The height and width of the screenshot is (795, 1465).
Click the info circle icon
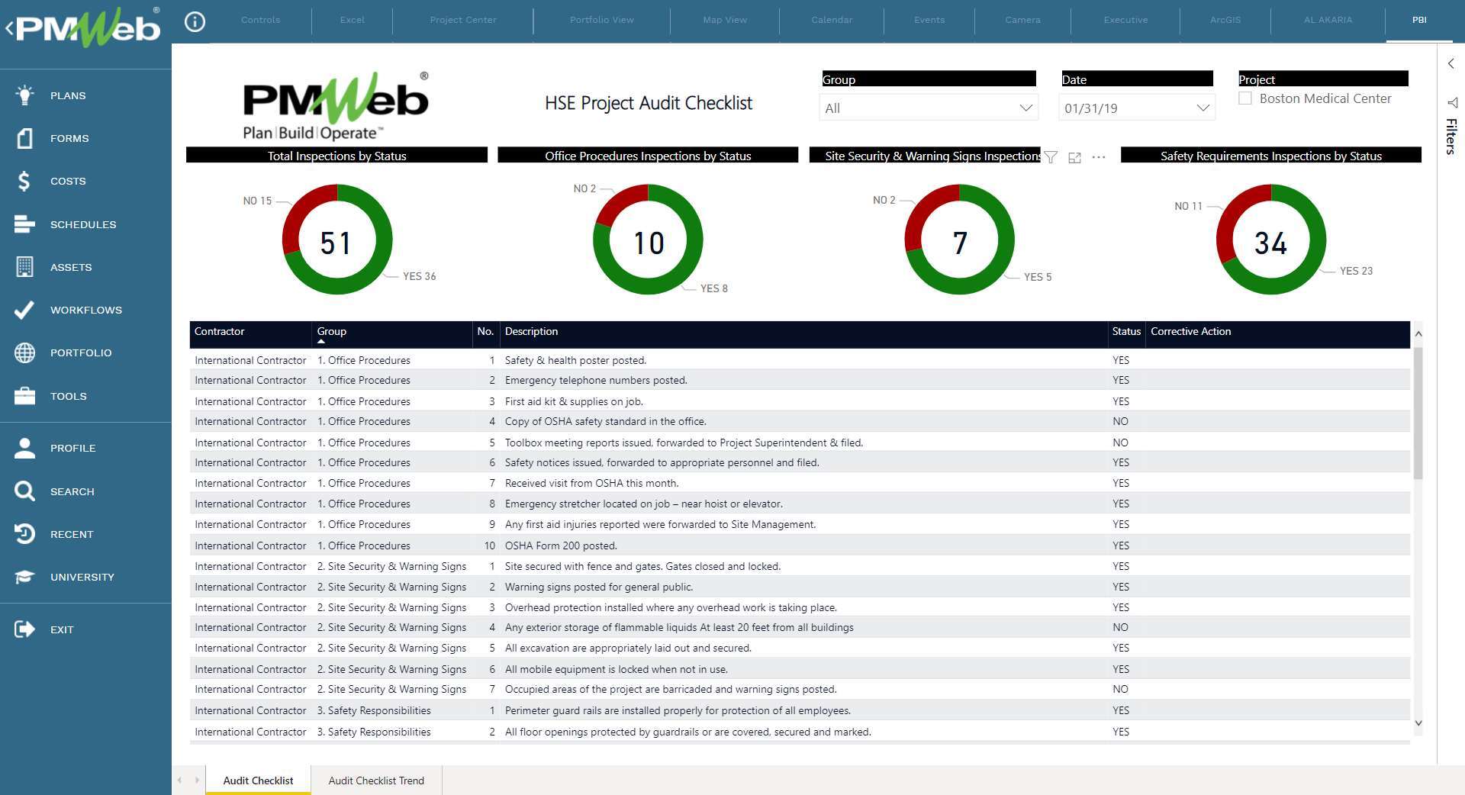coord(195,22)
